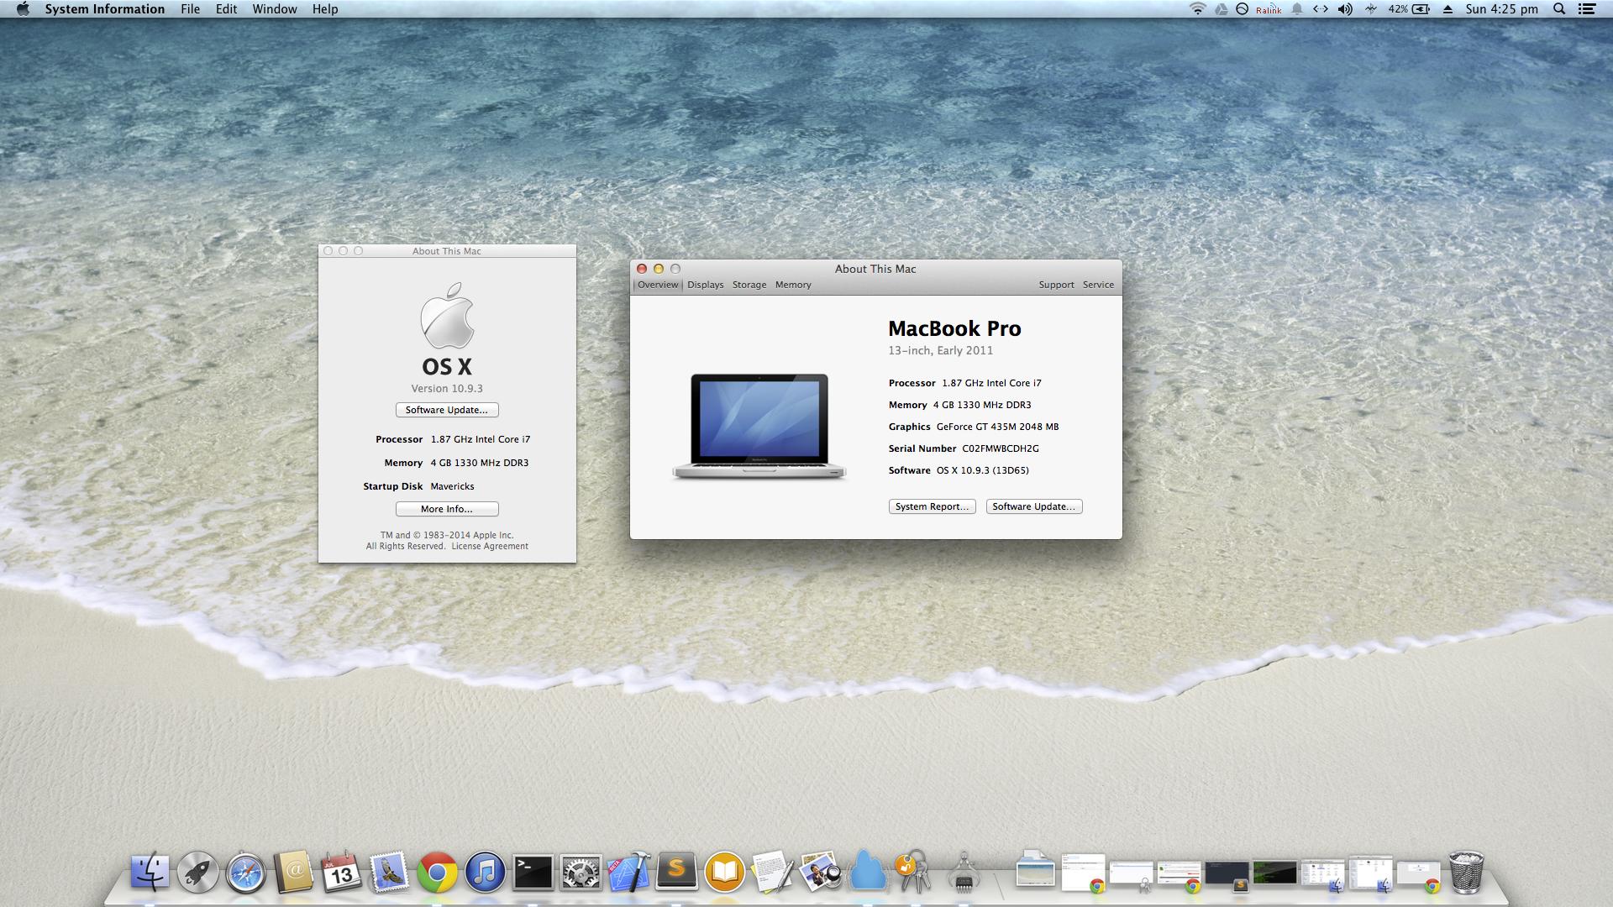Restore minimized Sublime Text window
The image size is (1613, 907).
point(1227,875)
